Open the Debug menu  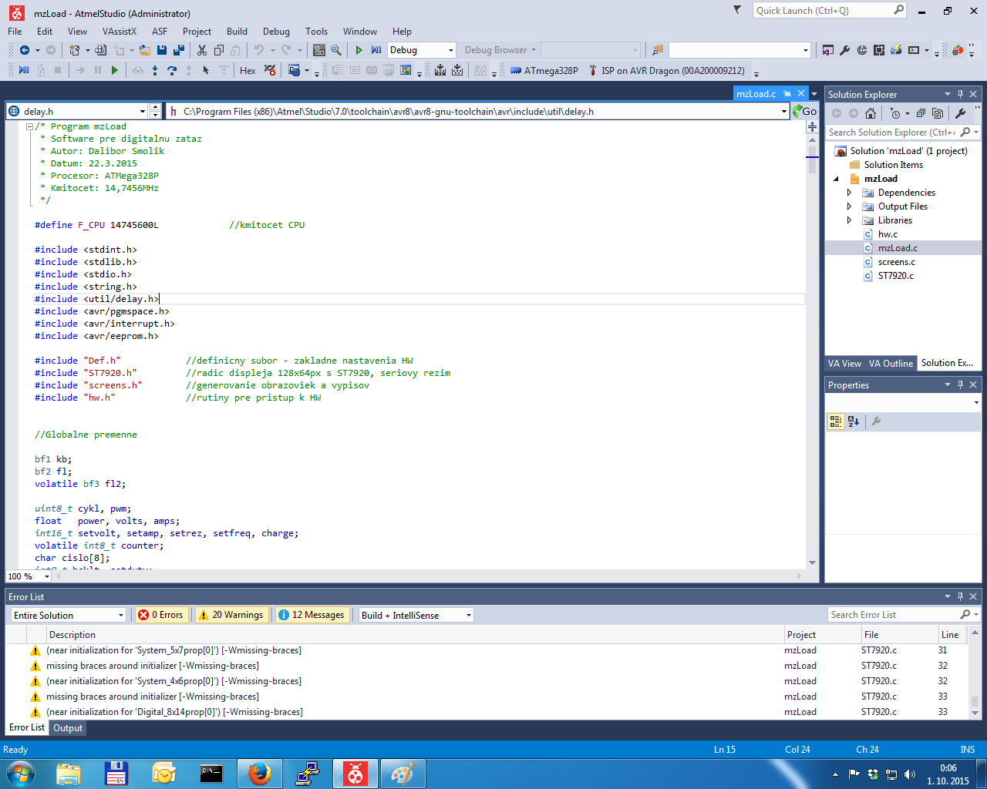[x=276, y=32]
